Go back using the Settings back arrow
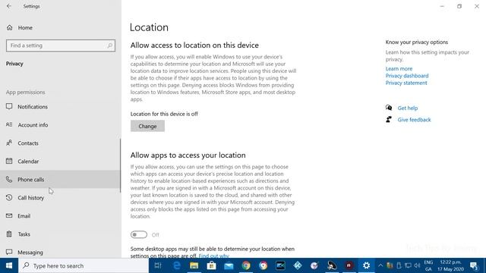The width and height of the screenshot is (486, 273). point(9,6)
